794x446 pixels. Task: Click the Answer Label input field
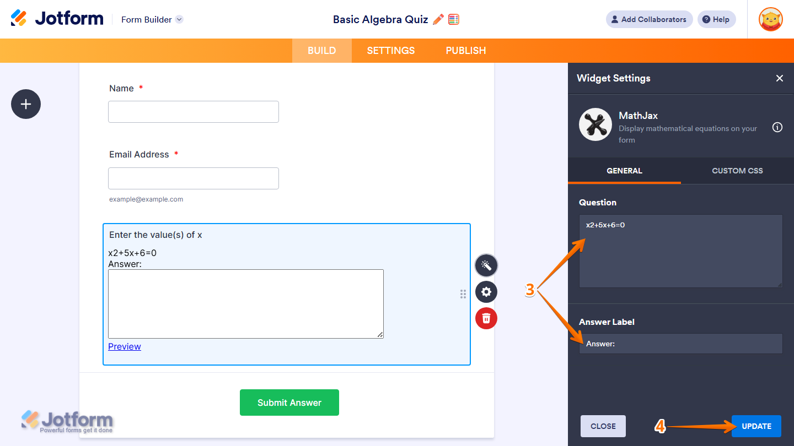pyautogui.click(x=680, y=343)
